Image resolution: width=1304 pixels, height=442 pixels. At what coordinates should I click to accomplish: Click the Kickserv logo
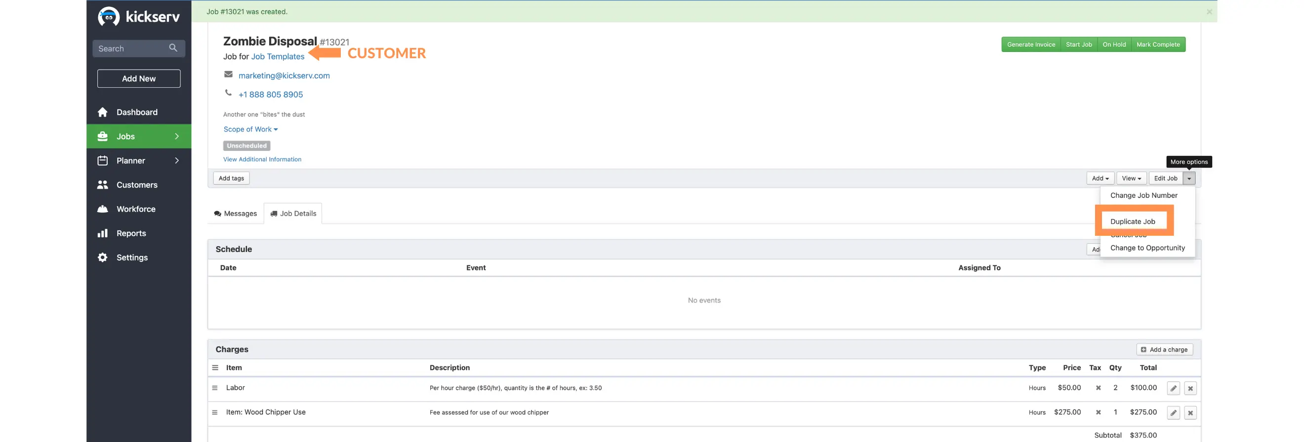click(139, 17)
